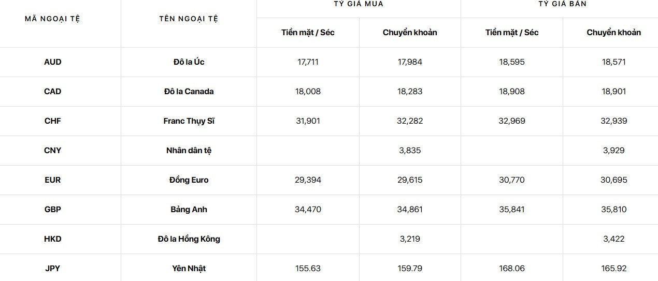This screenshot has height=281, width=658.
Task: Click the HKD currency code
Action: pos(53,239)
